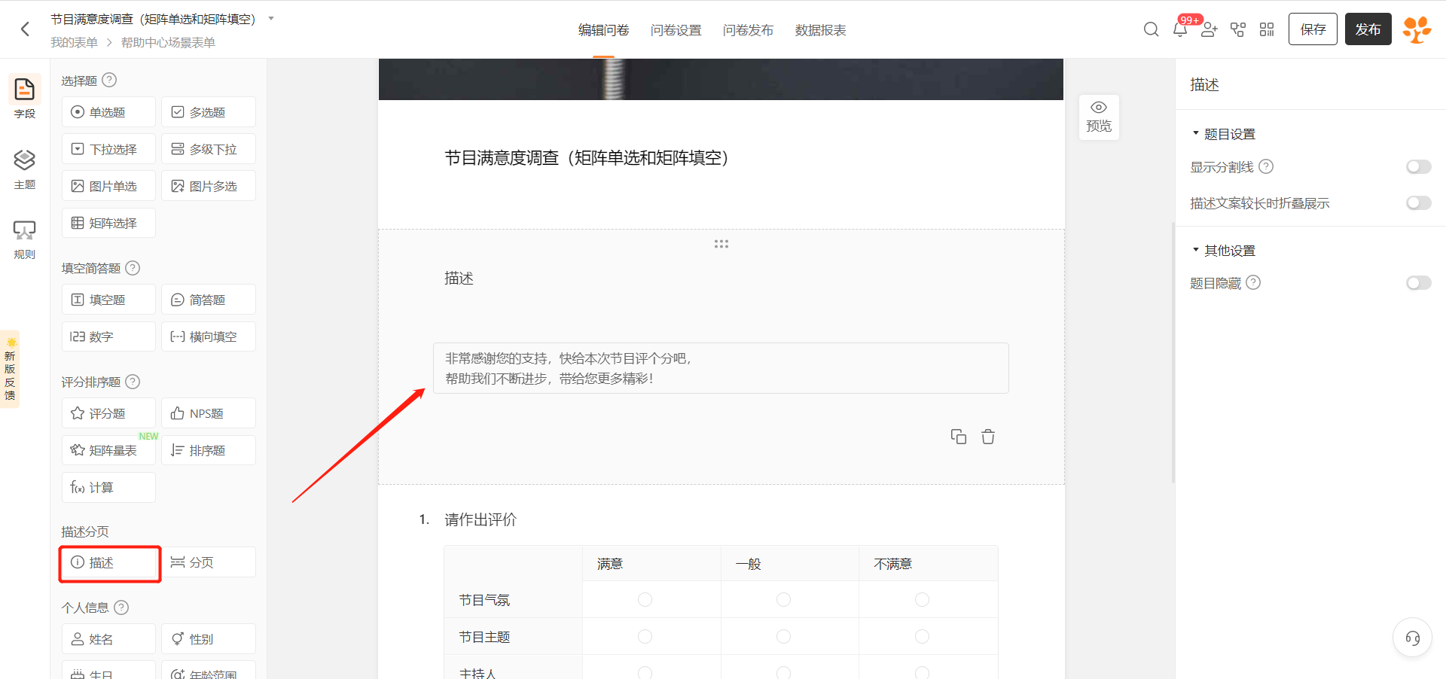The height and width of the screenshot is (679, 1446).
Task: Open dropdown arrow beside form title
Action: pos(271,19)
